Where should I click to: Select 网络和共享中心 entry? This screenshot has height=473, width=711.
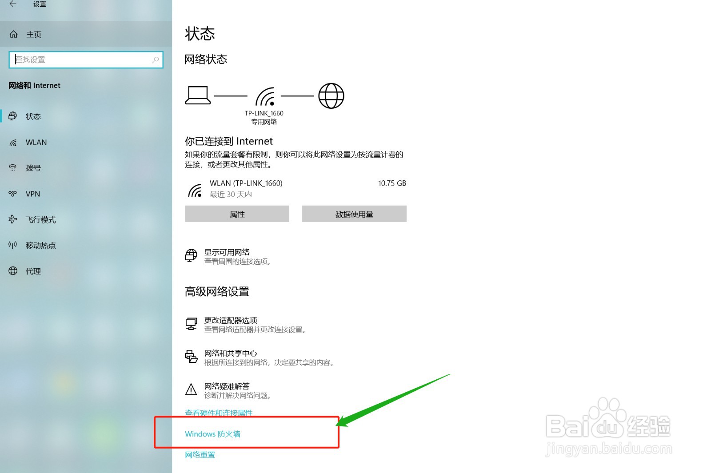231,353
